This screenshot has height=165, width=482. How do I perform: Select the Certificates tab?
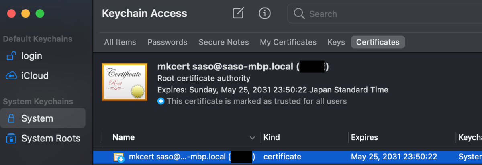pyautogui.click(x=378, y=42)
